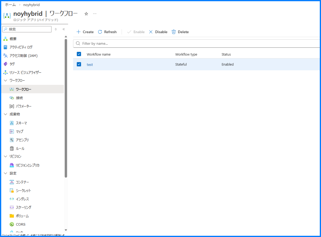Click the noyhybrid logic app icon in header

(7, 16)
